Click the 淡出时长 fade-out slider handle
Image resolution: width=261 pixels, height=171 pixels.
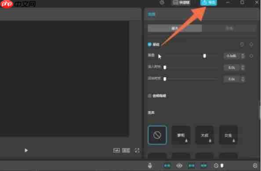(165, 78)
